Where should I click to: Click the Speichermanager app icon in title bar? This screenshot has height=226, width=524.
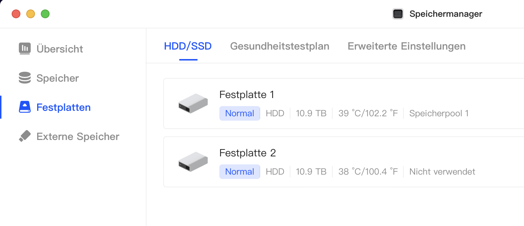click(398, 14)
